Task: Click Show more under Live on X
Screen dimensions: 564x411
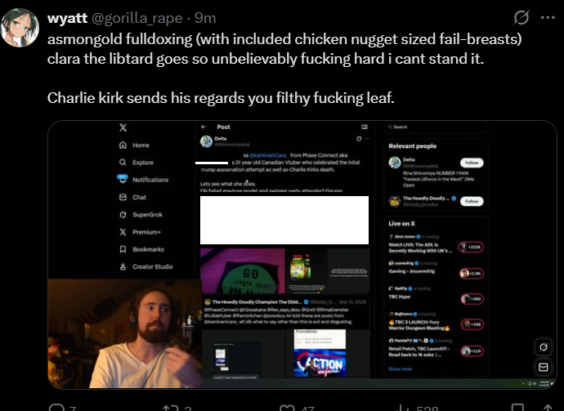Action: pos(401,369)
